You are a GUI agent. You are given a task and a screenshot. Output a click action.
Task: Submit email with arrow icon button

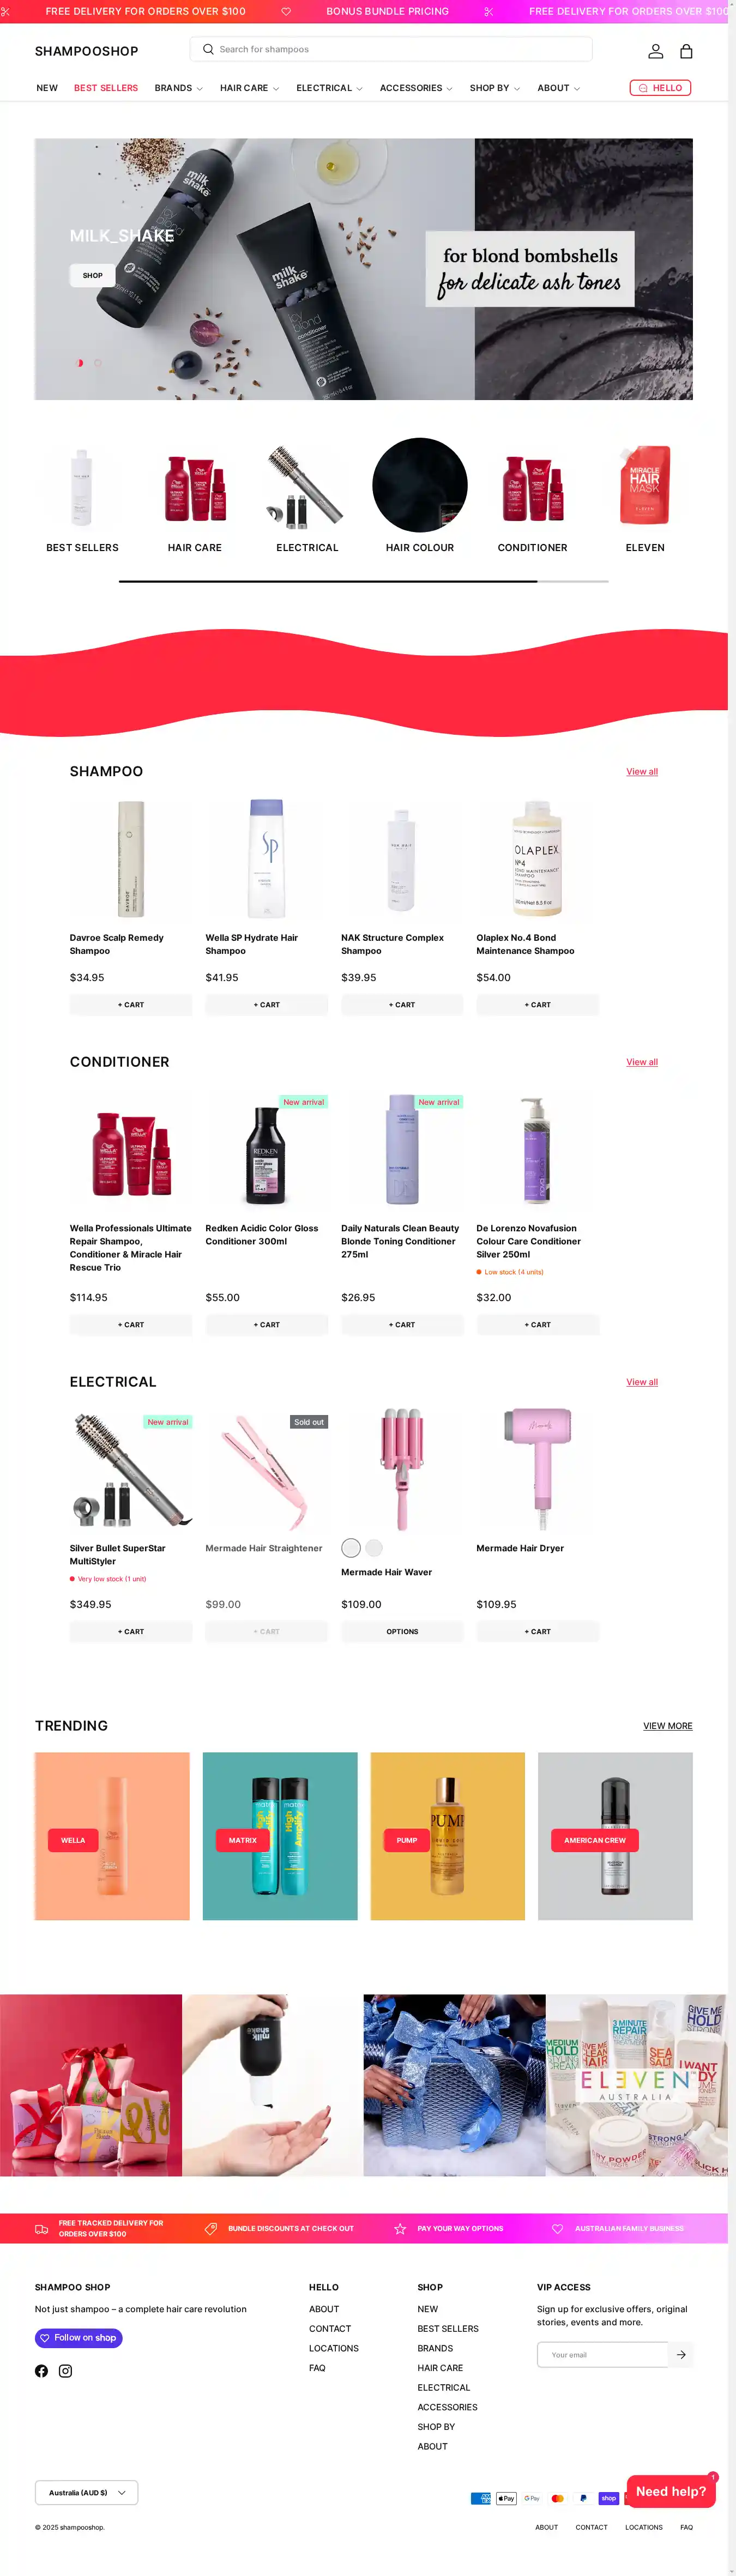pos(681,2354)
